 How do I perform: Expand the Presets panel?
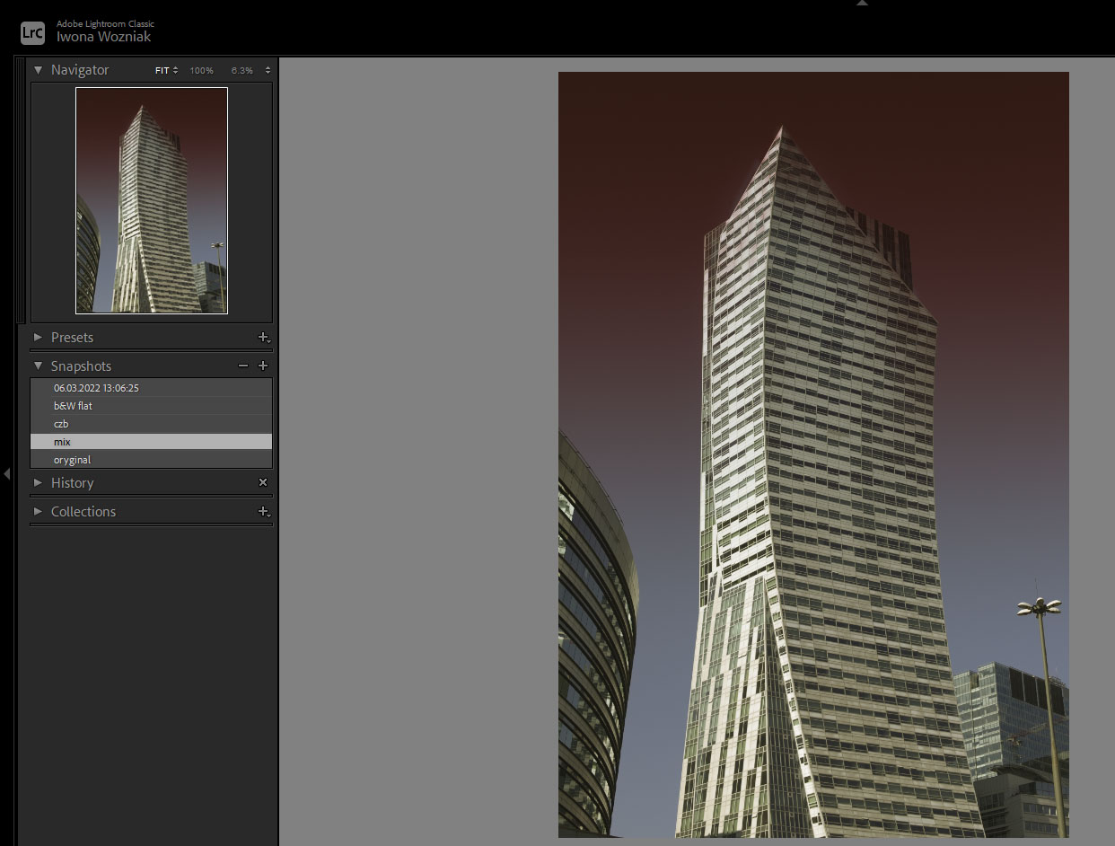39,338
